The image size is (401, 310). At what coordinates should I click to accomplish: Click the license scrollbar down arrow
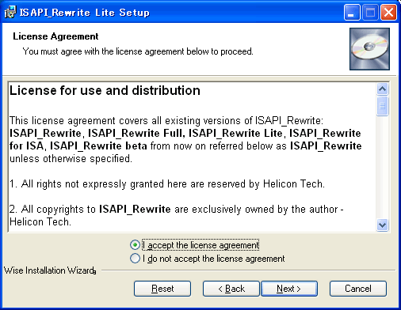(383, 225)
